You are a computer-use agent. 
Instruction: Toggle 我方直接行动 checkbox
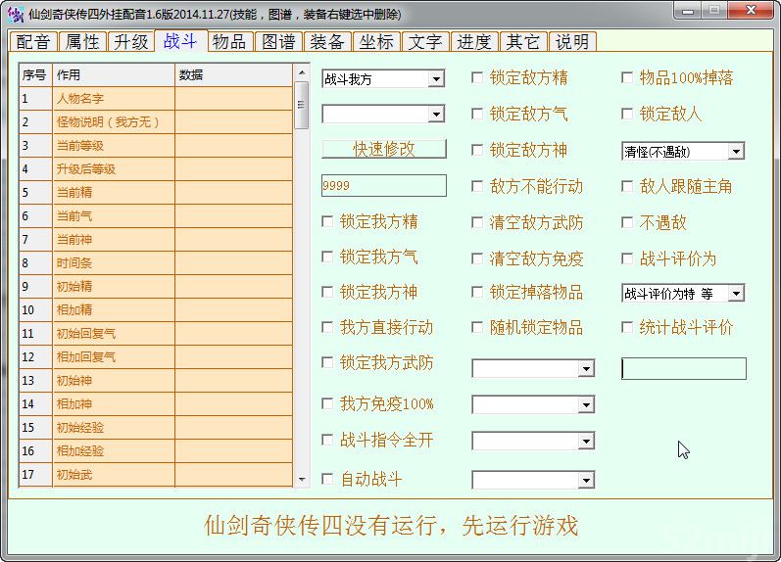(x=328, y=327)
